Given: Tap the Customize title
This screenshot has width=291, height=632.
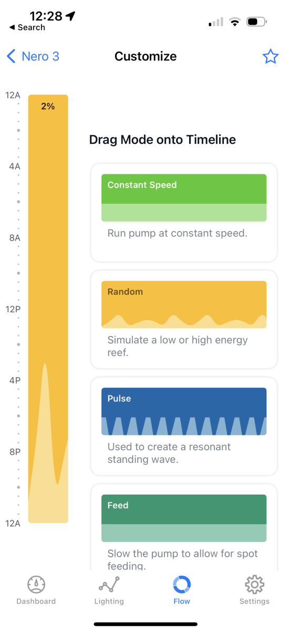Looking at the screenshot, I should coord(145,56).
